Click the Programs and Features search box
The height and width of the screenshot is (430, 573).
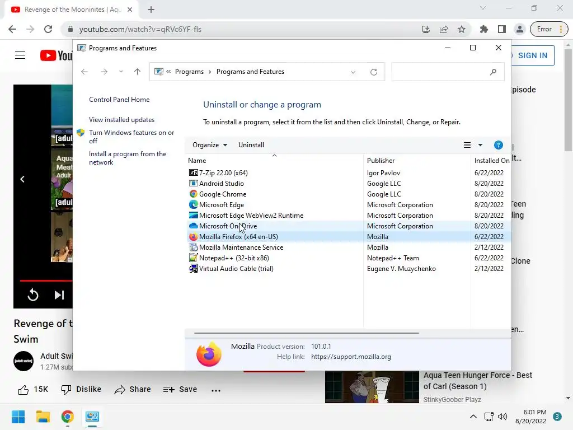(448, 72)
